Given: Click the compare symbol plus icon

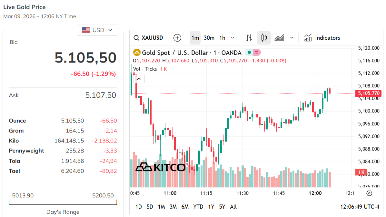Looking at the screenshot, I should (x=177, y=38).
